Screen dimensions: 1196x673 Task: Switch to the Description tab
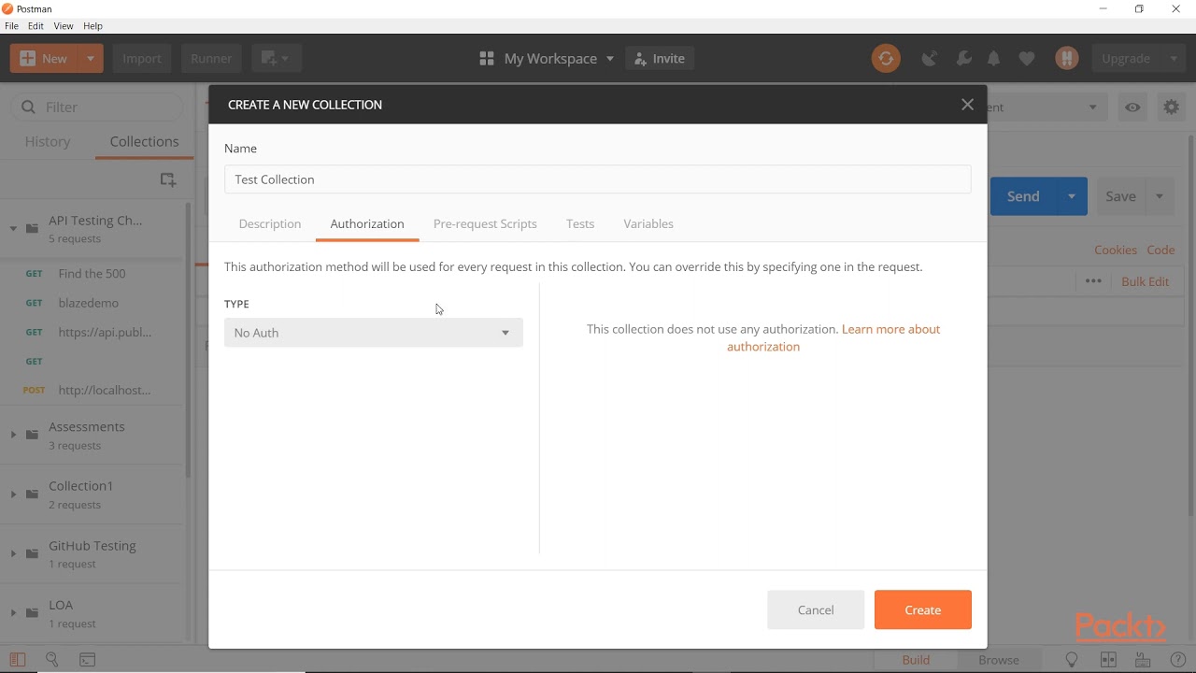tap(270, 224)
